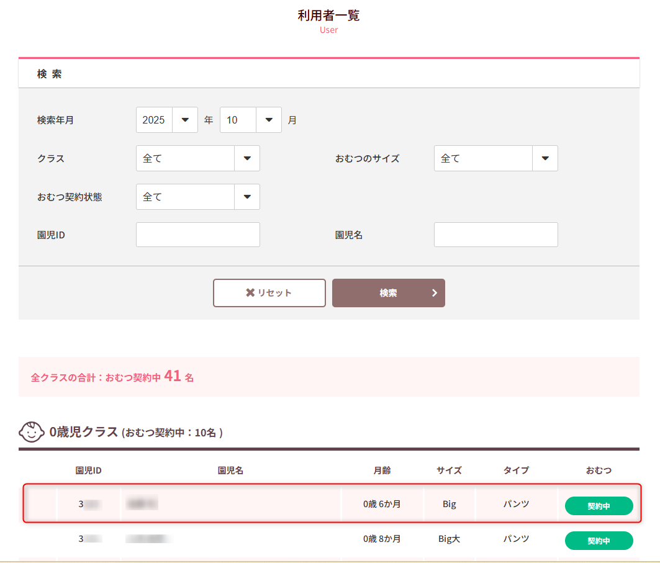The width and height of the screenshot is (660, 563).
Task: Click inside the 園児ID input field
Action: (x=197, y=234)
